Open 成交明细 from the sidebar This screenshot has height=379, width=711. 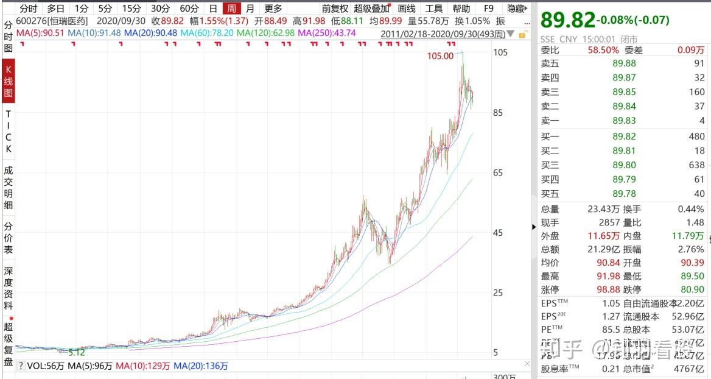[x=9, y=188]
